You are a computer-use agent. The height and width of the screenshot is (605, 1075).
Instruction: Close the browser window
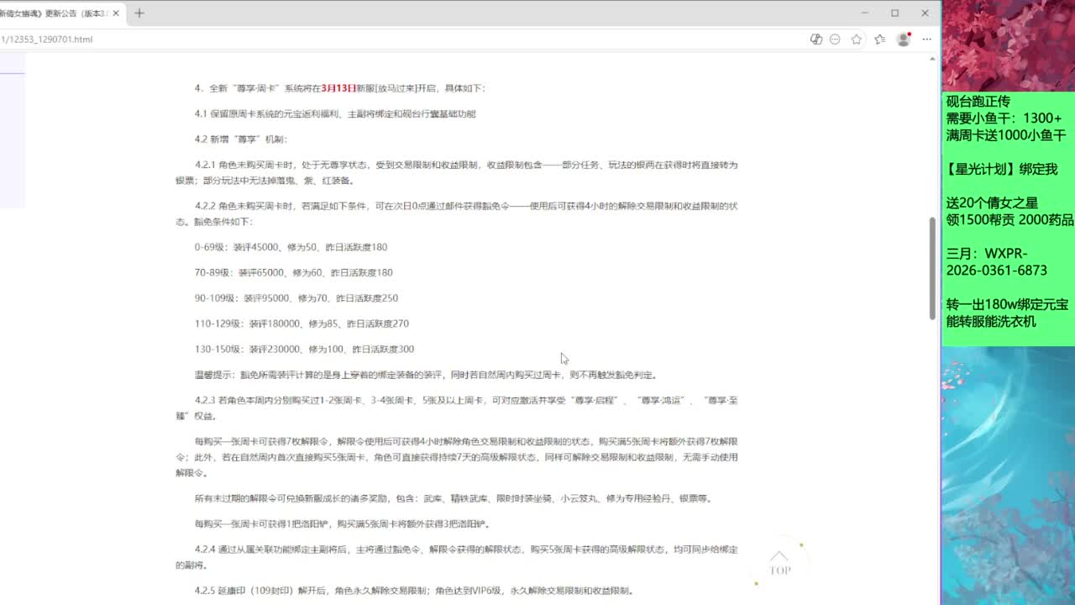925,13
